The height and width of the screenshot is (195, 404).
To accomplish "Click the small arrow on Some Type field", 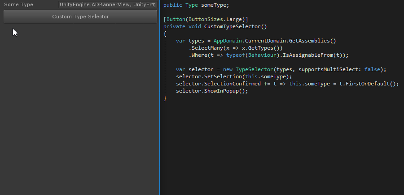I will [x=154, y=4].
